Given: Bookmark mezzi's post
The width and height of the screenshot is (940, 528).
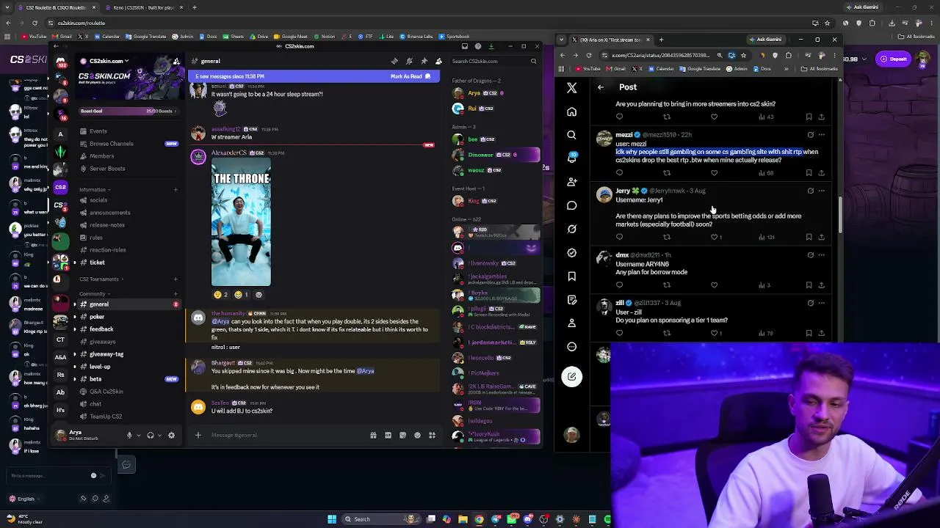Looking at the screenshot, I should tap(809, 173).
